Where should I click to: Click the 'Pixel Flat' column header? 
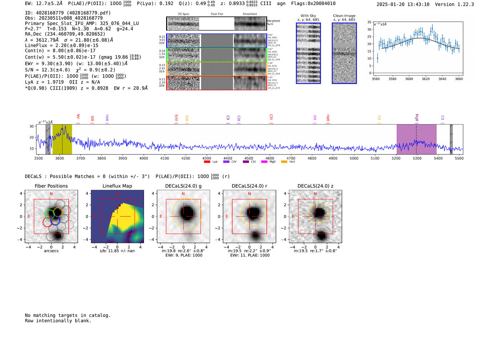coord(217,14)
